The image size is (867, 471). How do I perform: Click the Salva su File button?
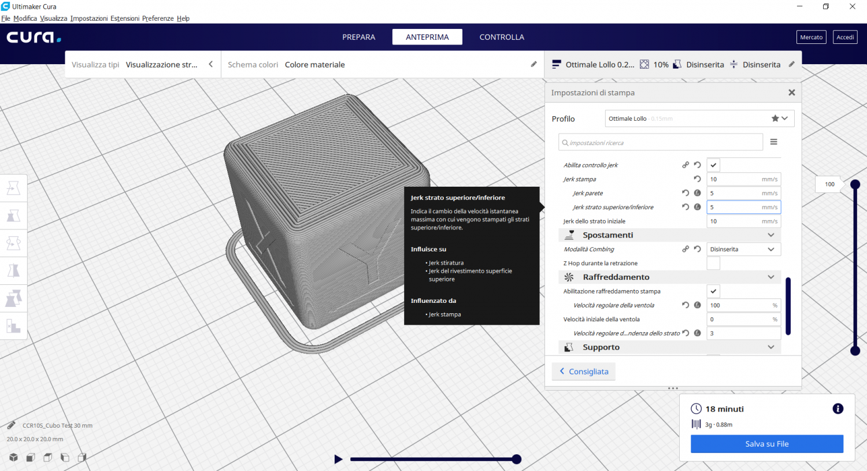point(766,444)
